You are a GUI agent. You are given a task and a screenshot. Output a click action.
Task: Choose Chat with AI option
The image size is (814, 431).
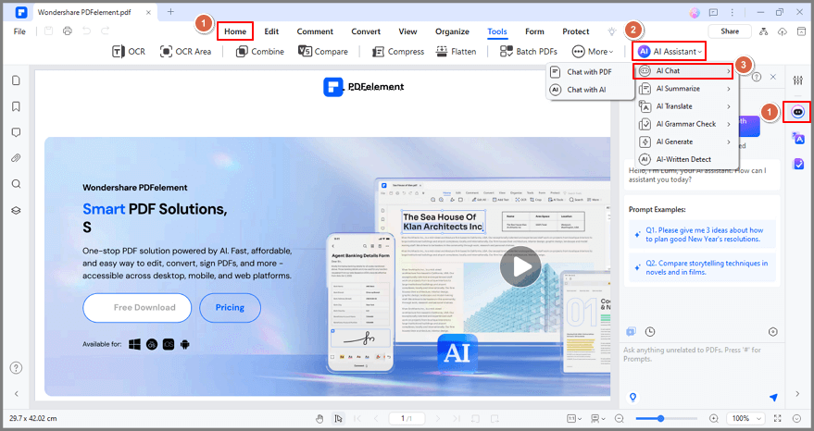[x=590, y=90]
